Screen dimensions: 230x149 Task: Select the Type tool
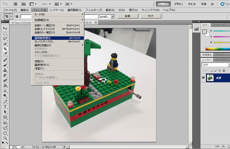coord(5,106)
